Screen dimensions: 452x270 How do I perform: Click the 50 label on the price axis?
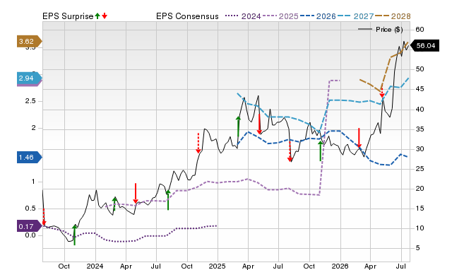420,69
